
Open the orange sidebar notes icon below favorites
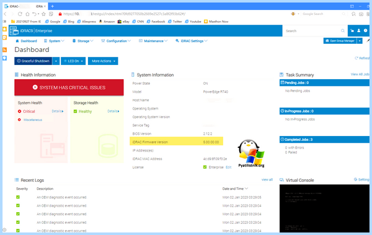[x=4, y=37]
